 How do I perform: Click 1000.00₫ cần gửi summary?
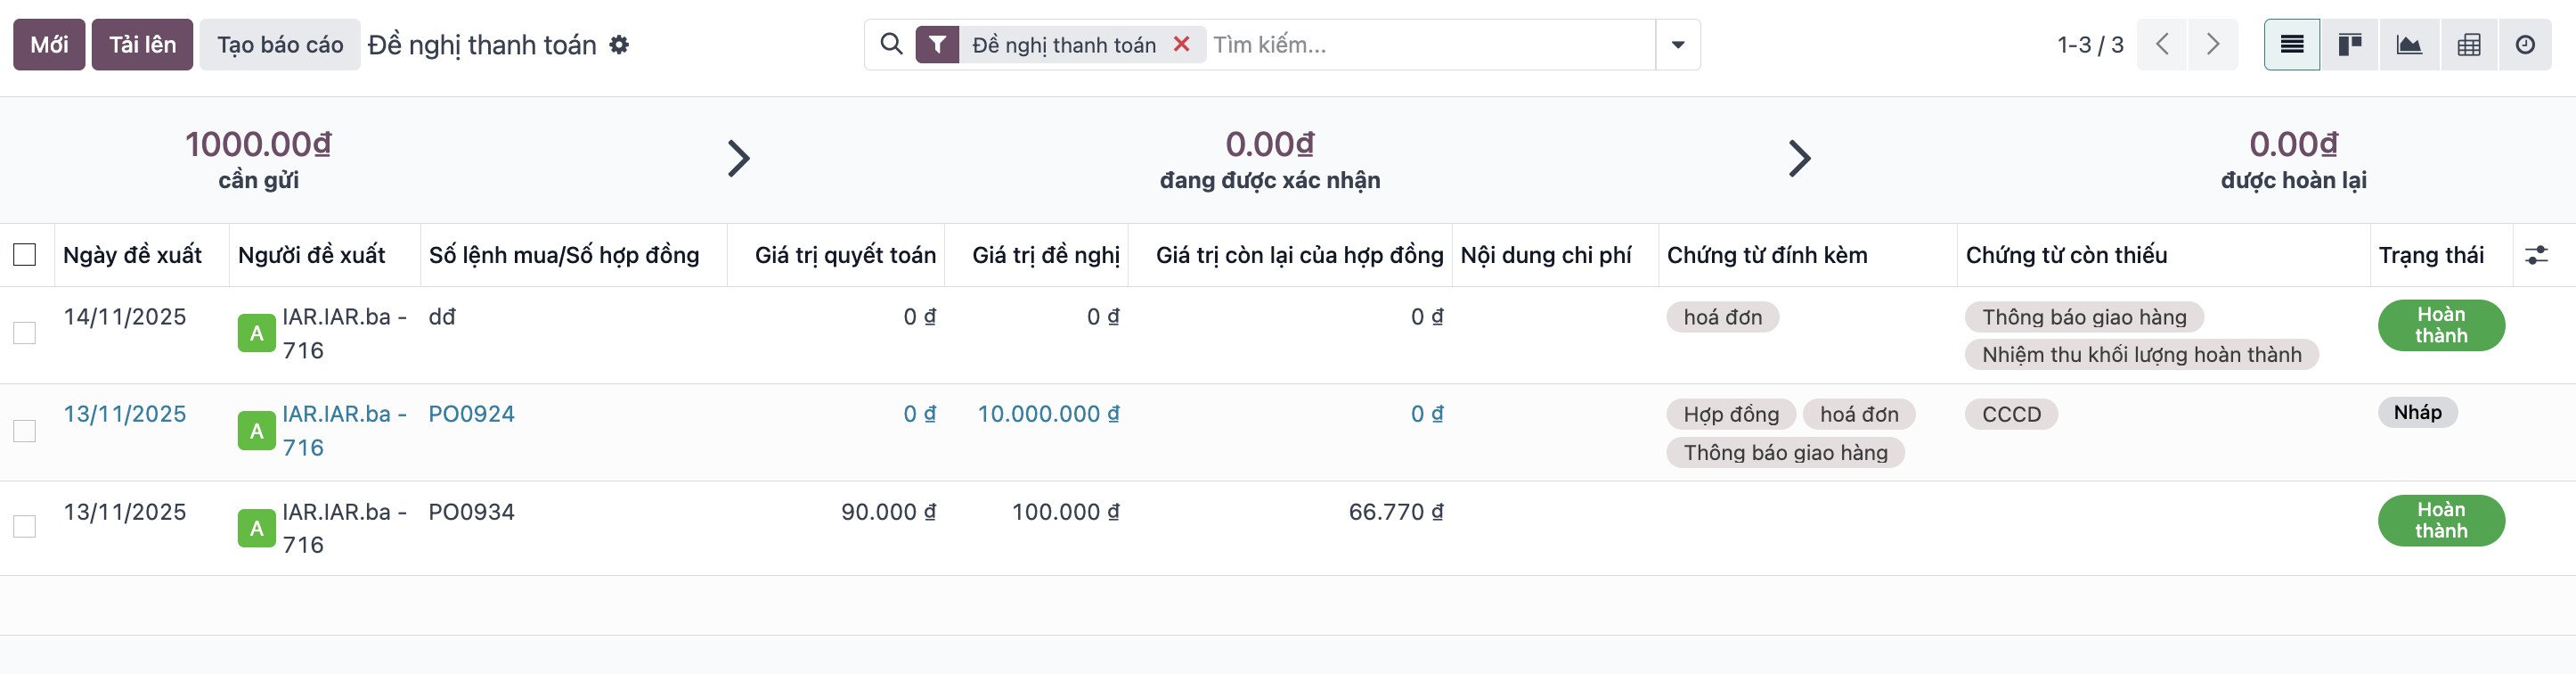click(258, 160)
